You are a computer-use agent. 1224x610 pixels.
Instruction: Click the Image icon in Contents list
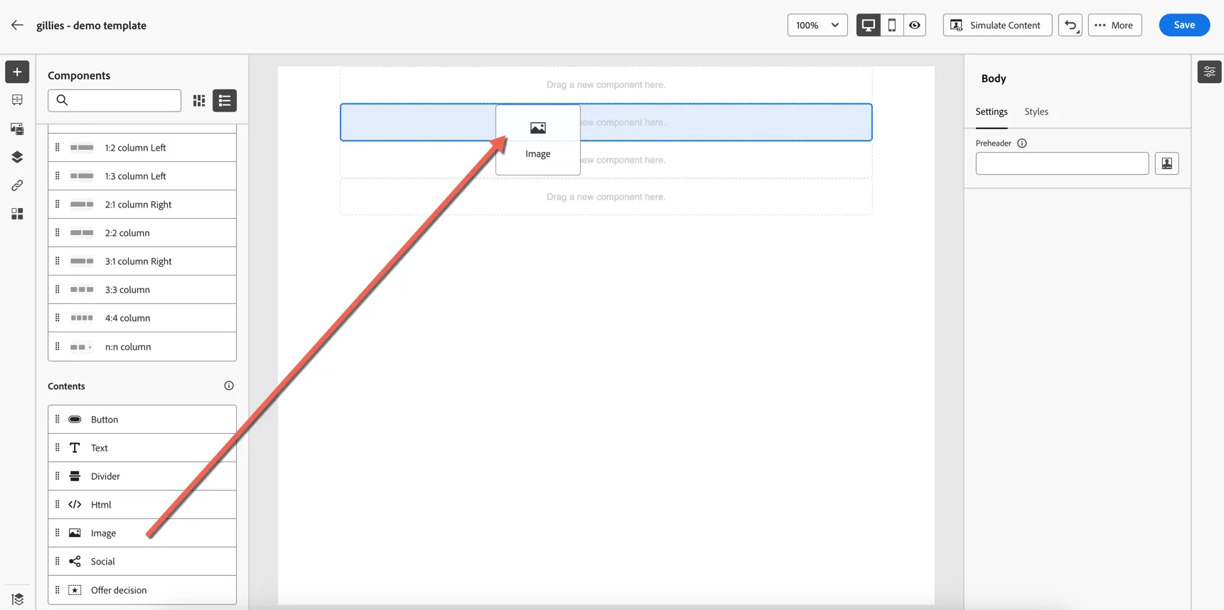point(75,533)
